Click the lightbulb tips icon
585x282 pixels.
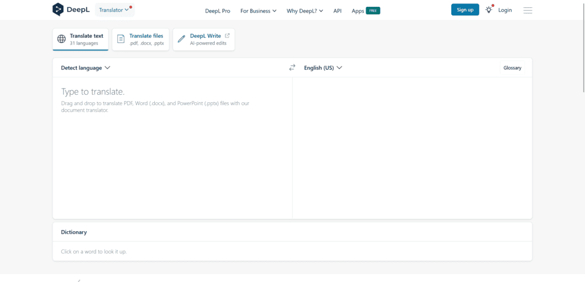(488, 10)
